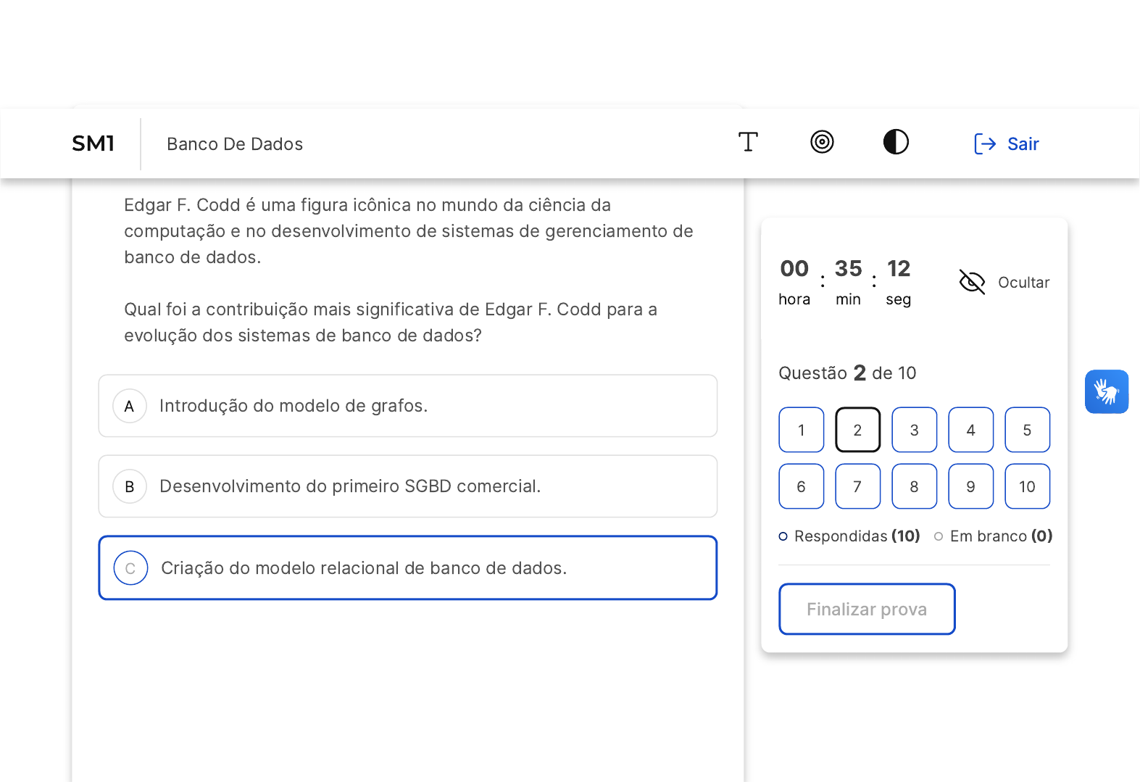Go to question 1

[x=801, y=430]
